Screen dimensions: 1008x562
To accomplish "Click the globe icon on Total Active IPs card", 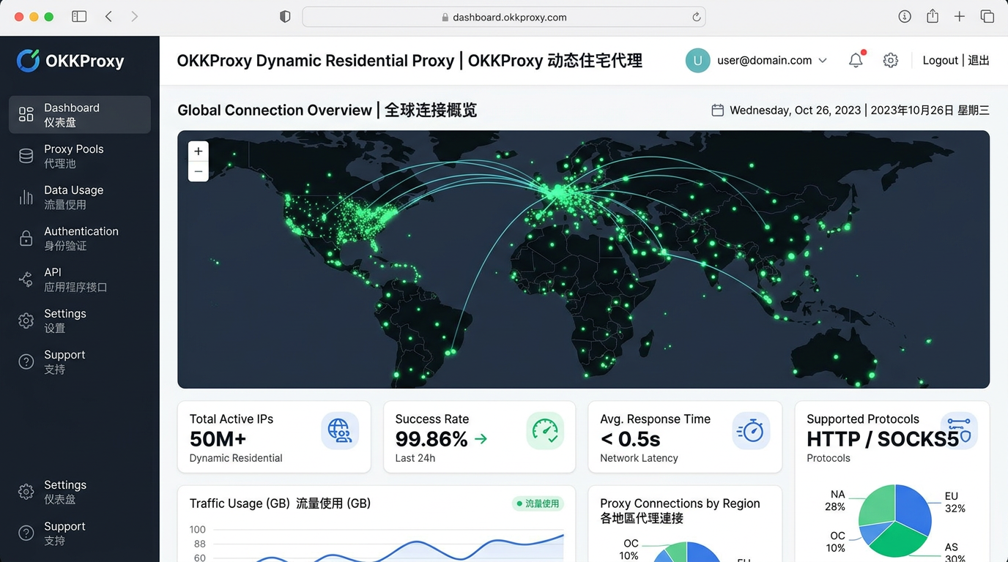I will click(x=340, y=431).
